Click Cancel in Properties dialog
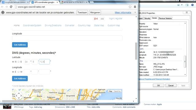Screen dimensions: 196x110 (x=171, y=86)
